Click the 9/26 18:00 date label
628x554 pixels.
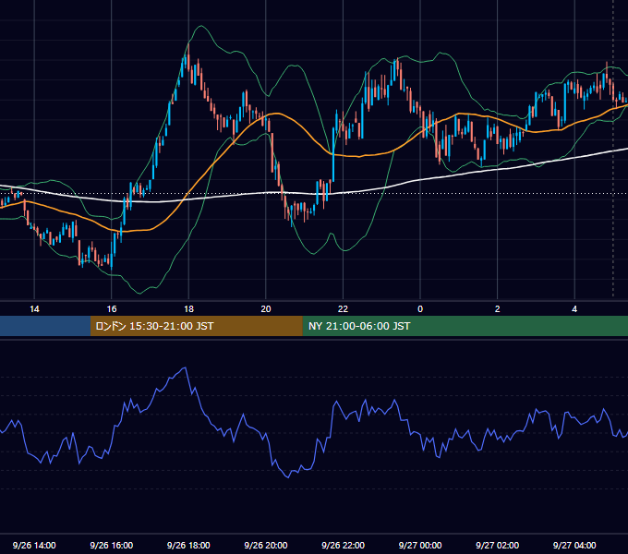pyautogui.click(x=188, y=545)
